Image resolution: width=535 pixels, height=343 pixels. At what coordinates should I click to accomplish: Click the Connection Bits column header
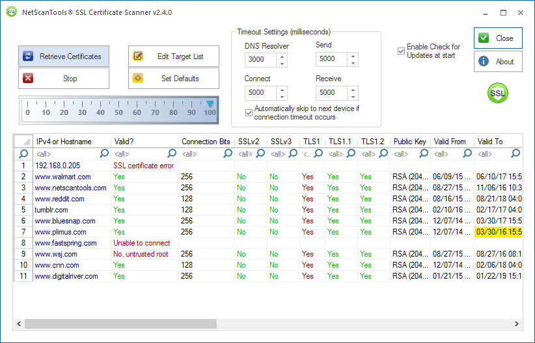(206, 142)
